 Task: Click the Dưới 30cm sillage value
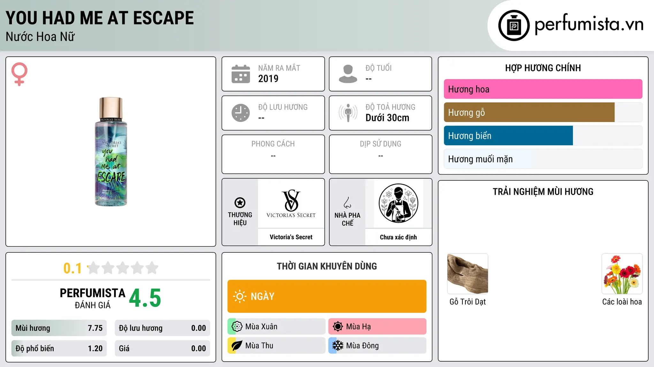click(387, 118)
